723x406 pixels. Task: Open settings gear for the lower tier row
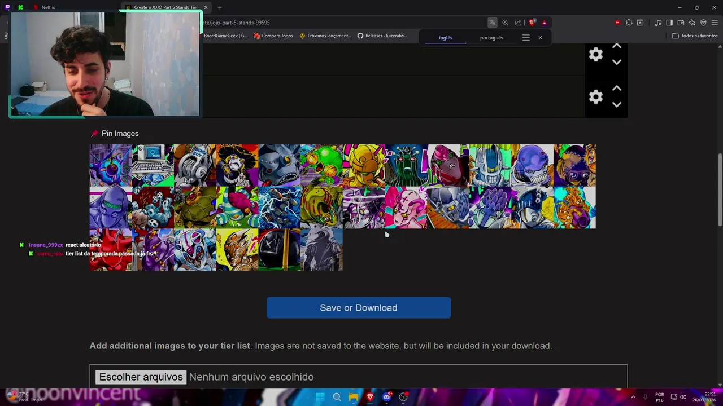click(596, 97)
